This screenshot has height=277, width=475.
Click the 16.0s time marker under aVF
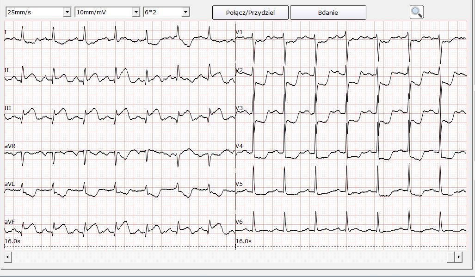point(12,241)
